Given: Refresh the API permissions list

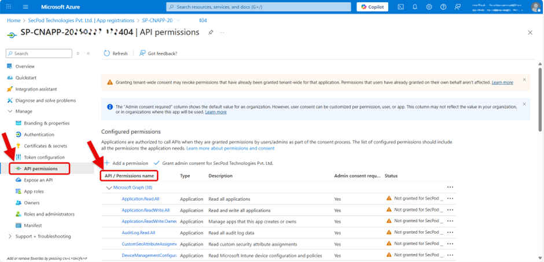Looking at the screenshot, I should coord(116,53).
